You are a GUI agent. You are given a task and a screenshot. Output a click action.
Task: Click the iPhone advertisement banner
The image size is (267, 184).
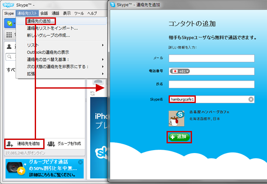(x=99, y=138)
